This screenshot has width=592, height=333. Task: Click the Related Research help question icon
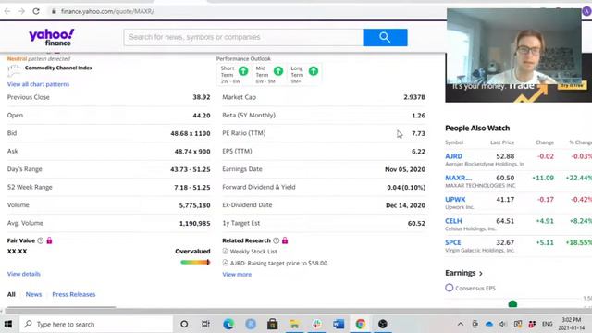pos(276,240)
